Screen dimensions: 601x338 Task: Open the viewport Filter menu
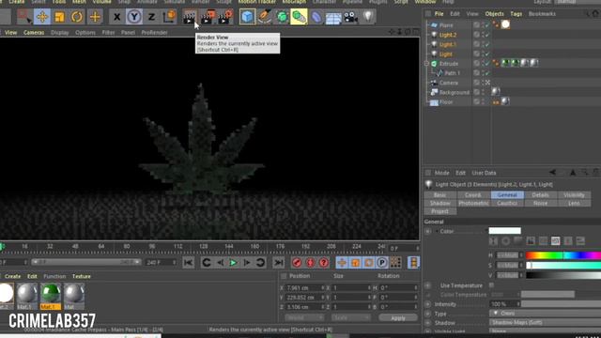point(109,33)
